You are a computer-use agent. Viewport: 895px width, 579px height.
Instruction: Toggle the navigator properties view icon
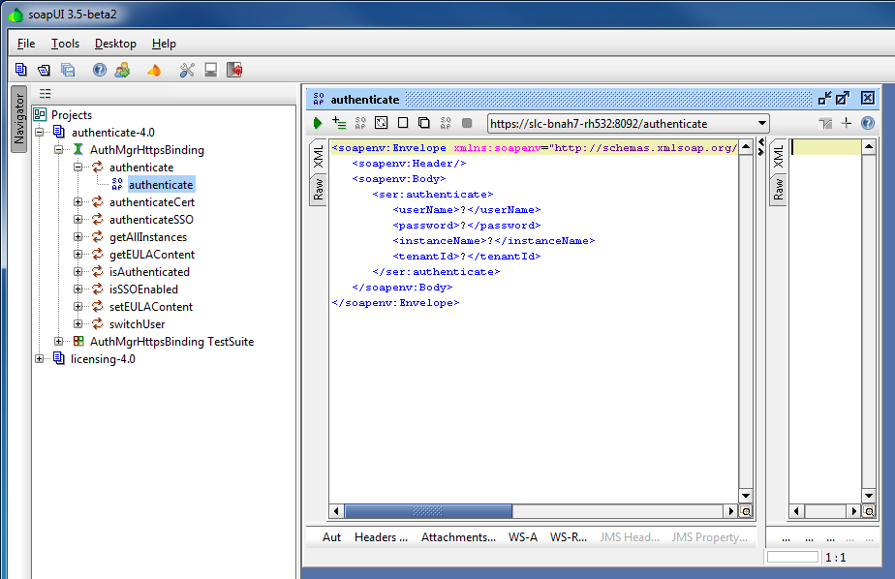coord(46,94)
